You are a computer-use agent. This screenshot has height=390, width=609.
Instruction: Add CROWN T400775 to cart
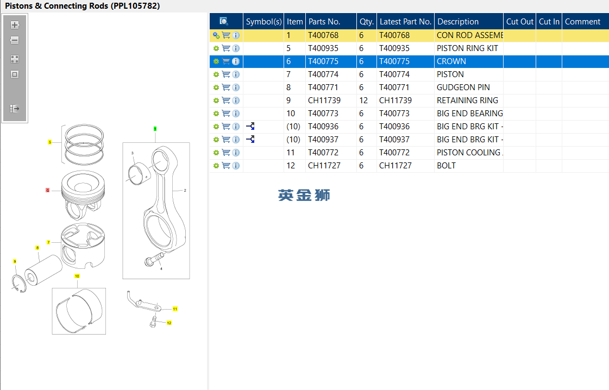point(226,61)
